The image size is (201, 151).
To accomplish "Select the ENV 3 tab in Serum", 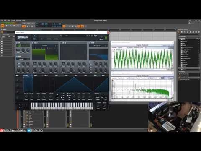I will (46, 75).
